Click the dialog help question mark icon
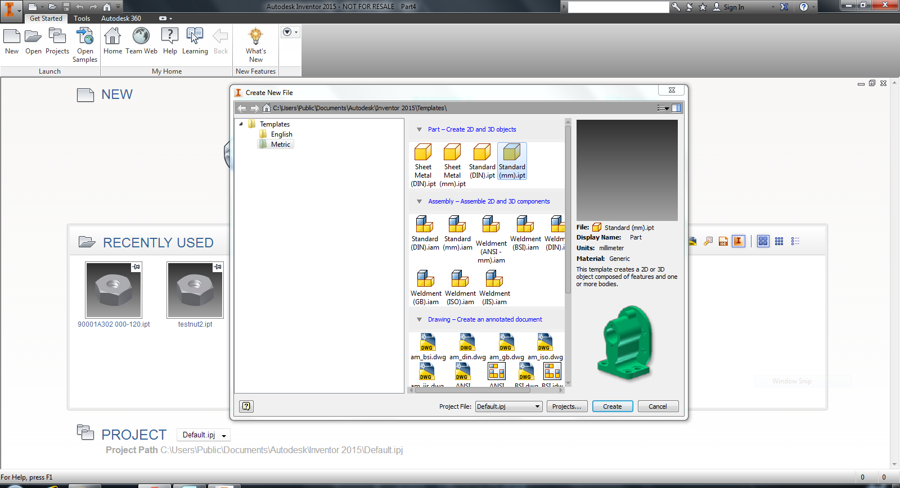900x488 pixels. tap(246, 406)
